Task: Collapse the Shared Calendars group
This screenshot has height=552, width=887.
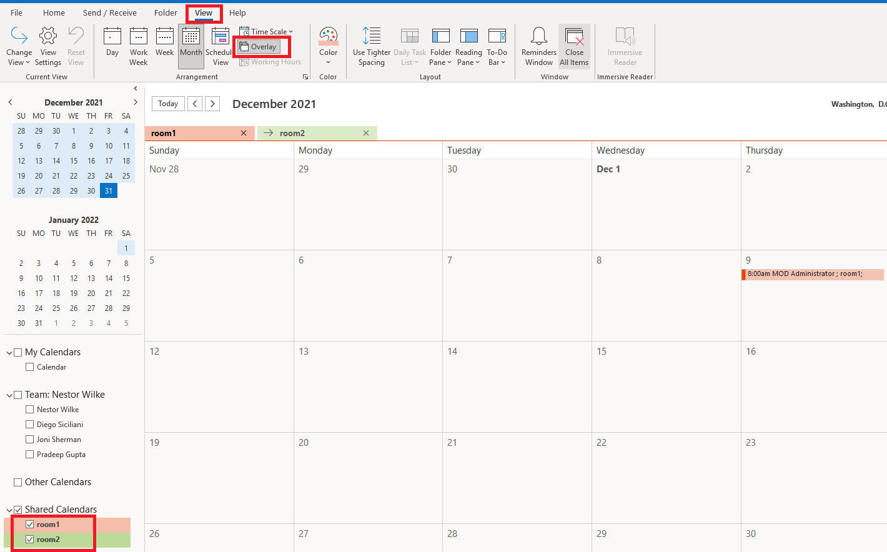Action: pyautogui.click(x=8, y=509)
